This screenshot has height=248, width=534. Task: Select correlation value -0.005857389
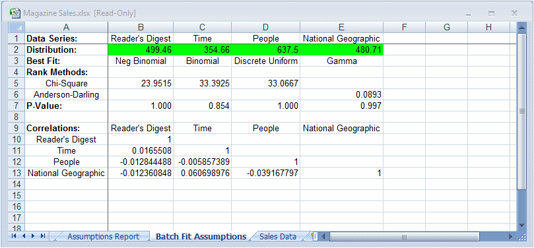pos(202,162)
